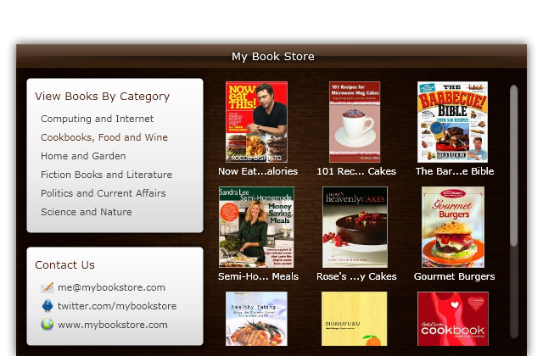The width and height of the screenshot is (543, 356).
Task: Open the red Betty Crocker cookbook cover
Action: [453, 319]
